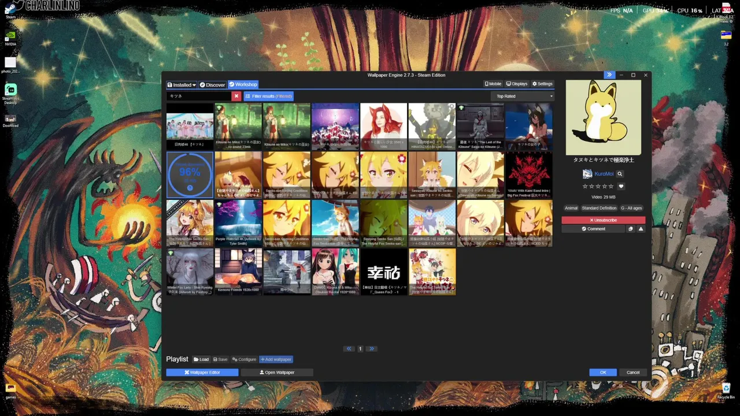Launch the Wallpaper Editor
The image size is (740, 416).
(x=202, y=373)
